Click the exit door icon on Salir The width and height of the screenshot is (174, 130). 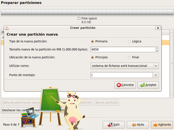point(110,125)
